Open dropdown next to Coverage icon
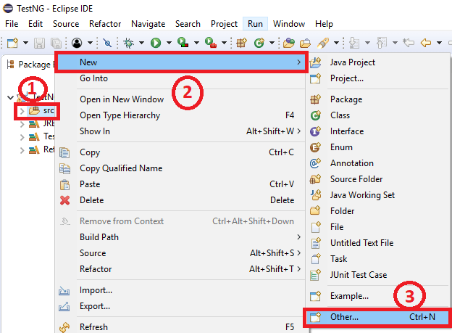 (x=196, y=43)
